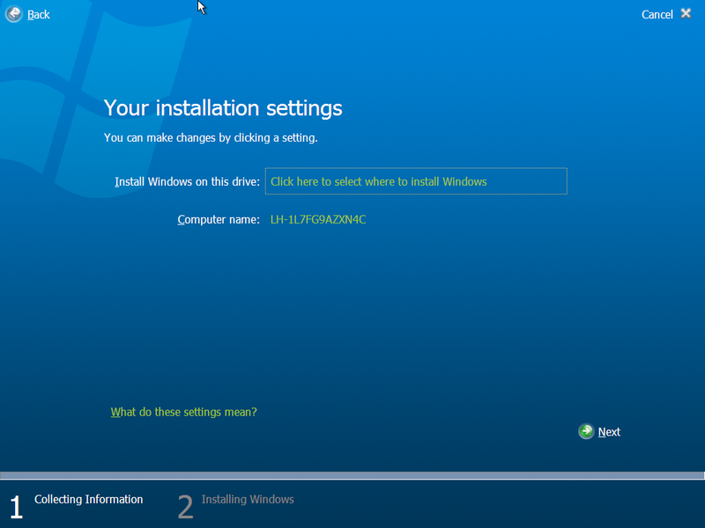This screenshot has width=705, height=528.
Task: Click 'You can make changes' subtitle text
Action: click(x=211, y=138)
